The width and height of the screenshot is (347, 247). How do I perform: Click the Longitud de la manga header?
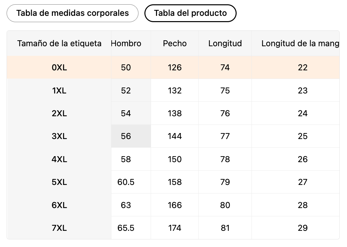[x=300, y=43]
